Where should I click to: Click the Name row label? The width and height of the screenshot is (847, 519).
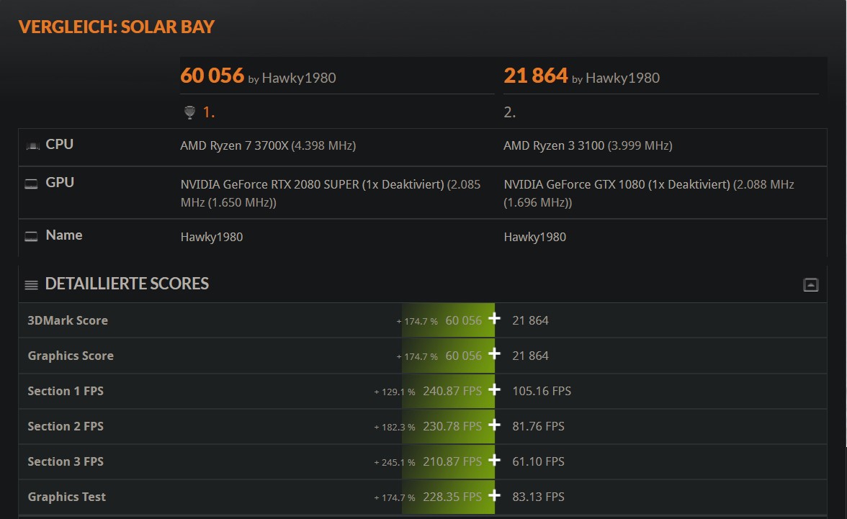(63, 235)
